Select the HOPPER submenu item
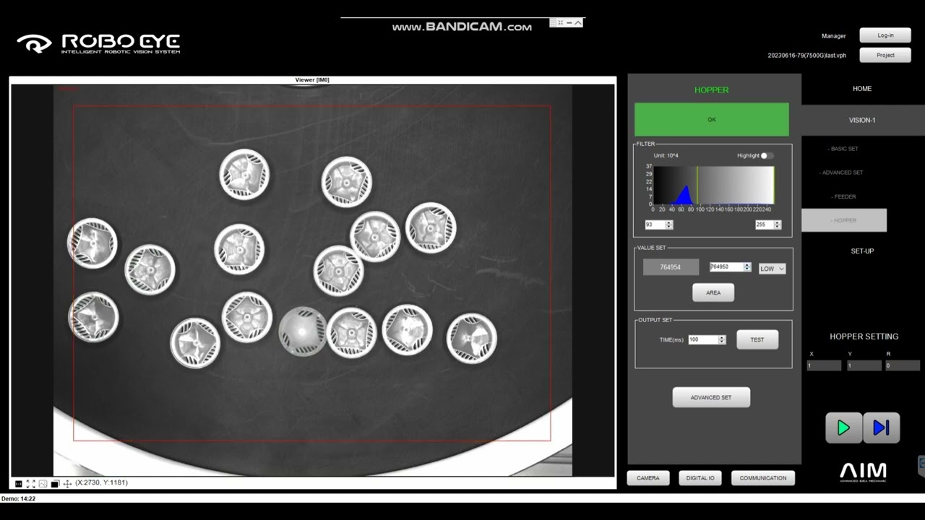Image resolution: width=925 pixels, height=520 pixels. tap(844, 220)
